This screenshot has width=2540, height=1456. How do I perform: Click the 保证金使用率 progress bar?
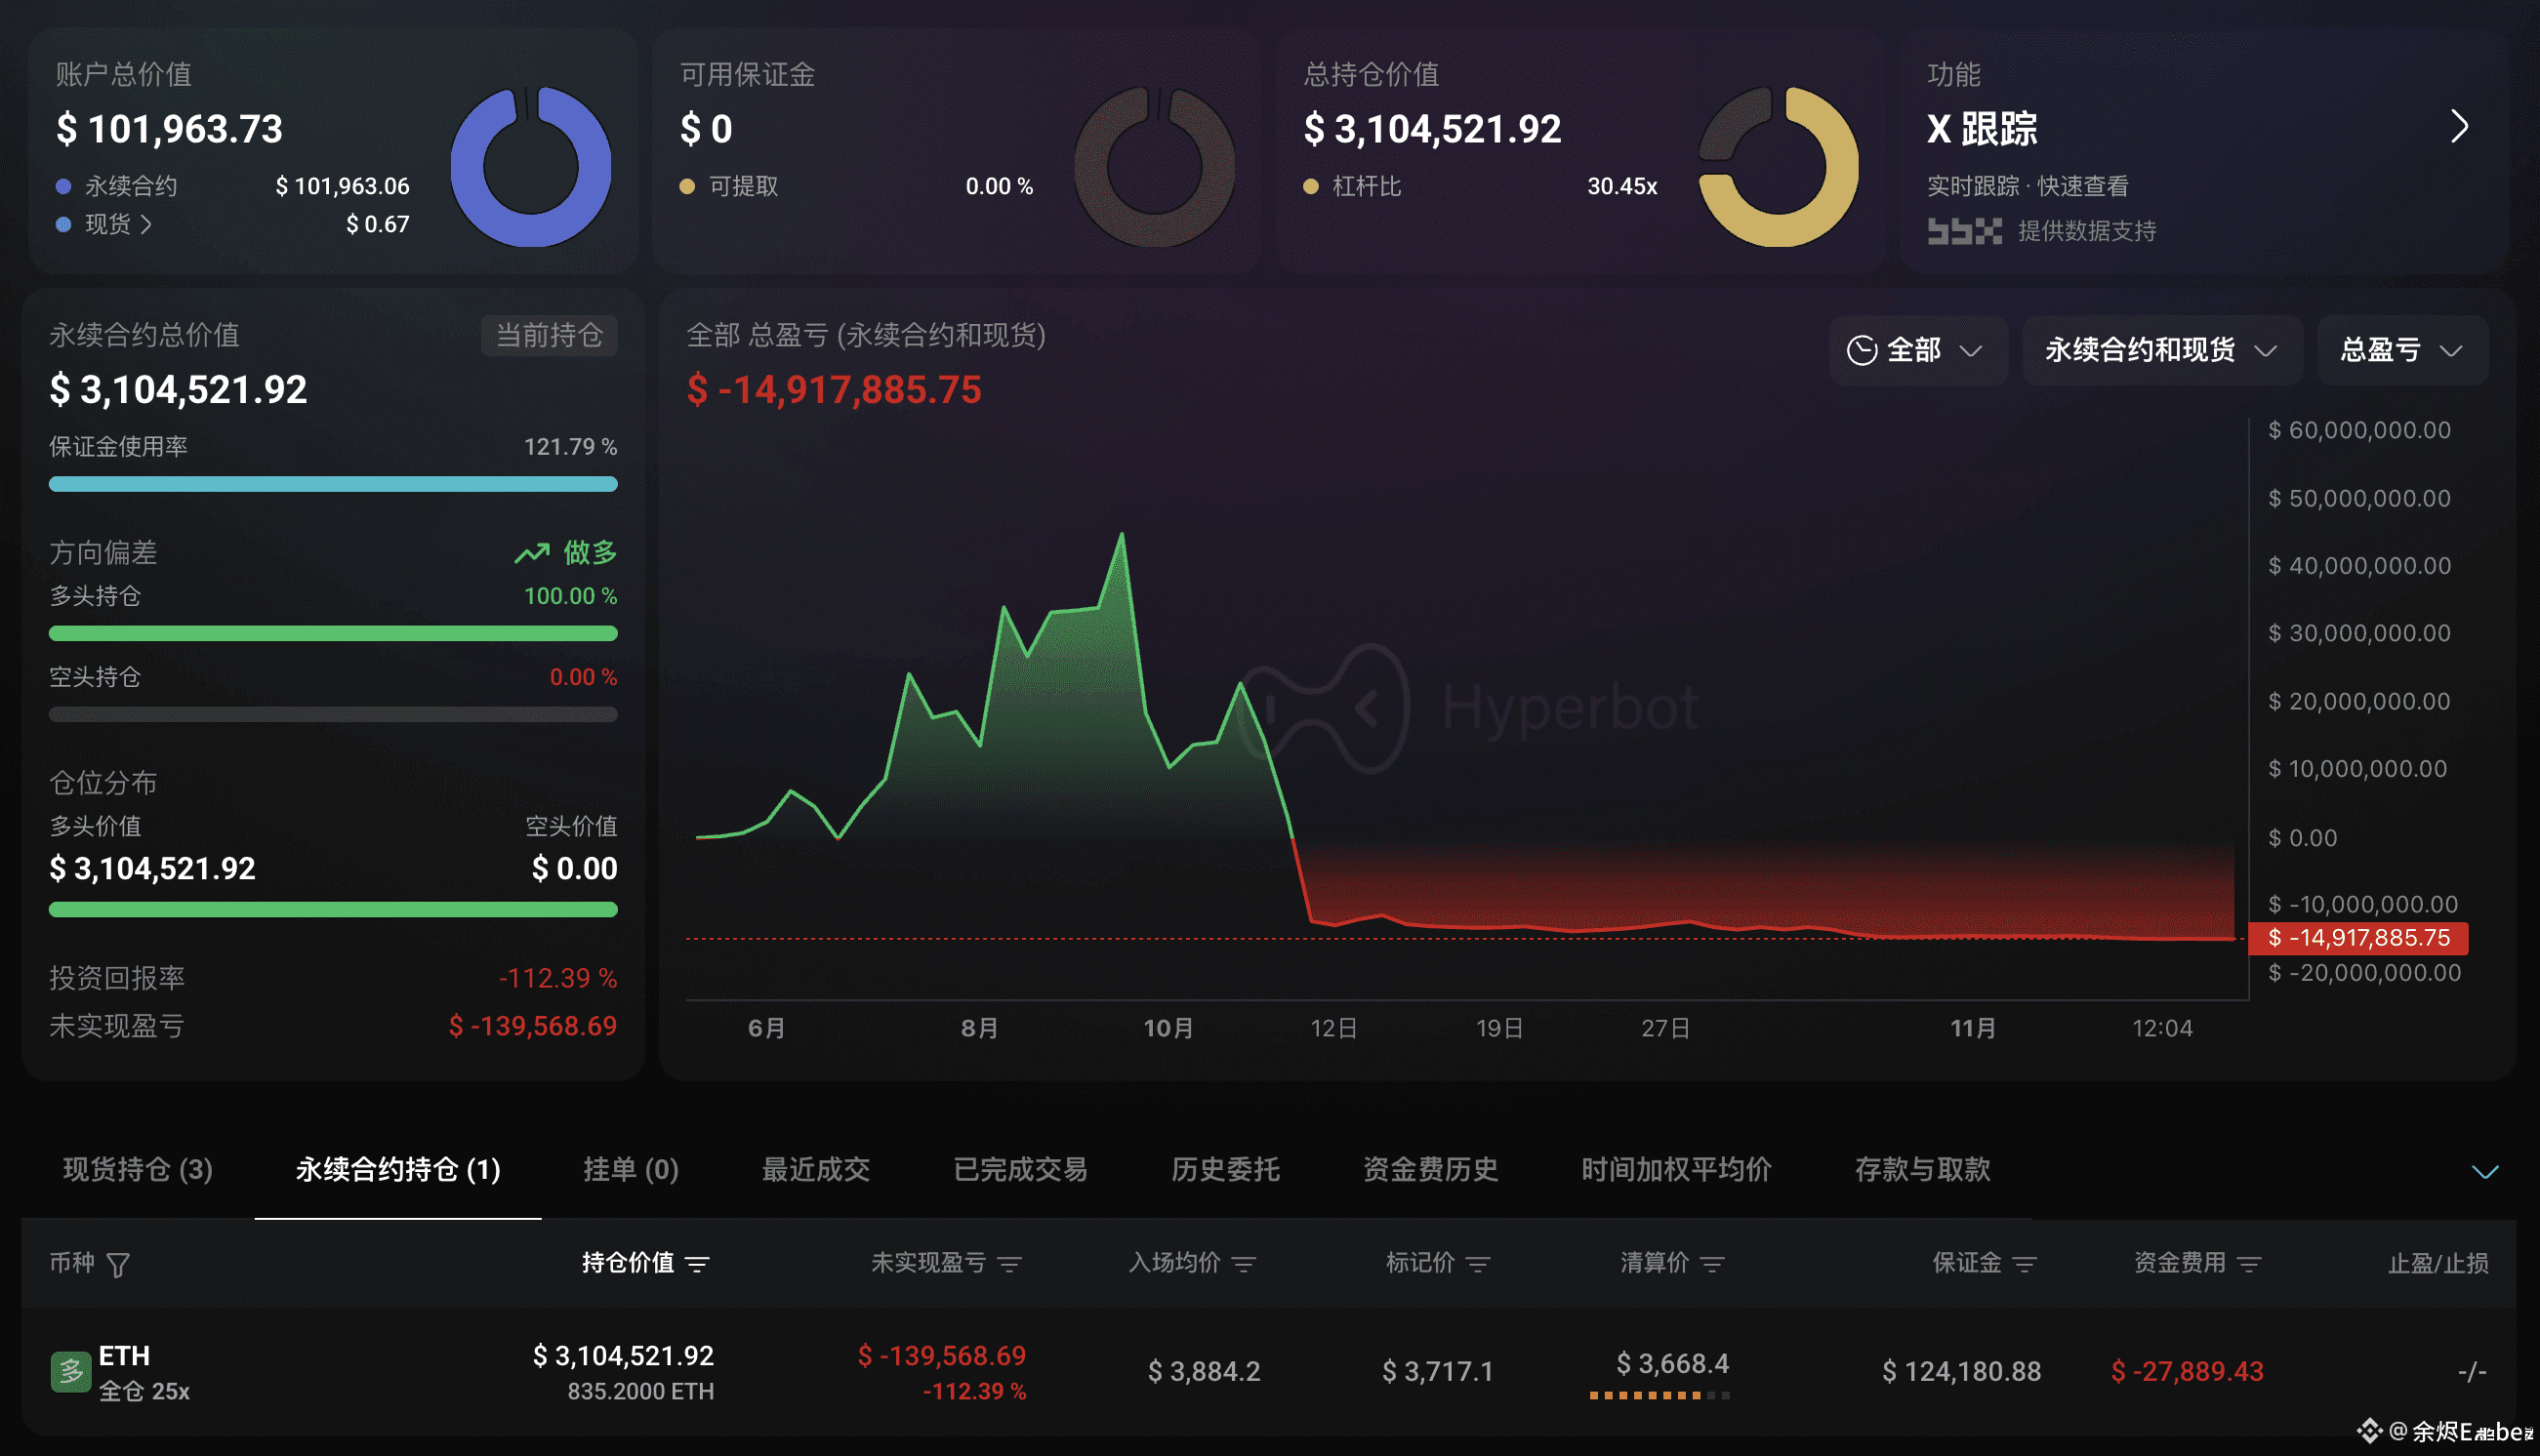333,484
